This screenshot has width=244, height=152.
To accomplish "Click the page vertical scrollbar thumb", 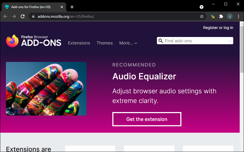I will [x=242, y=49].
